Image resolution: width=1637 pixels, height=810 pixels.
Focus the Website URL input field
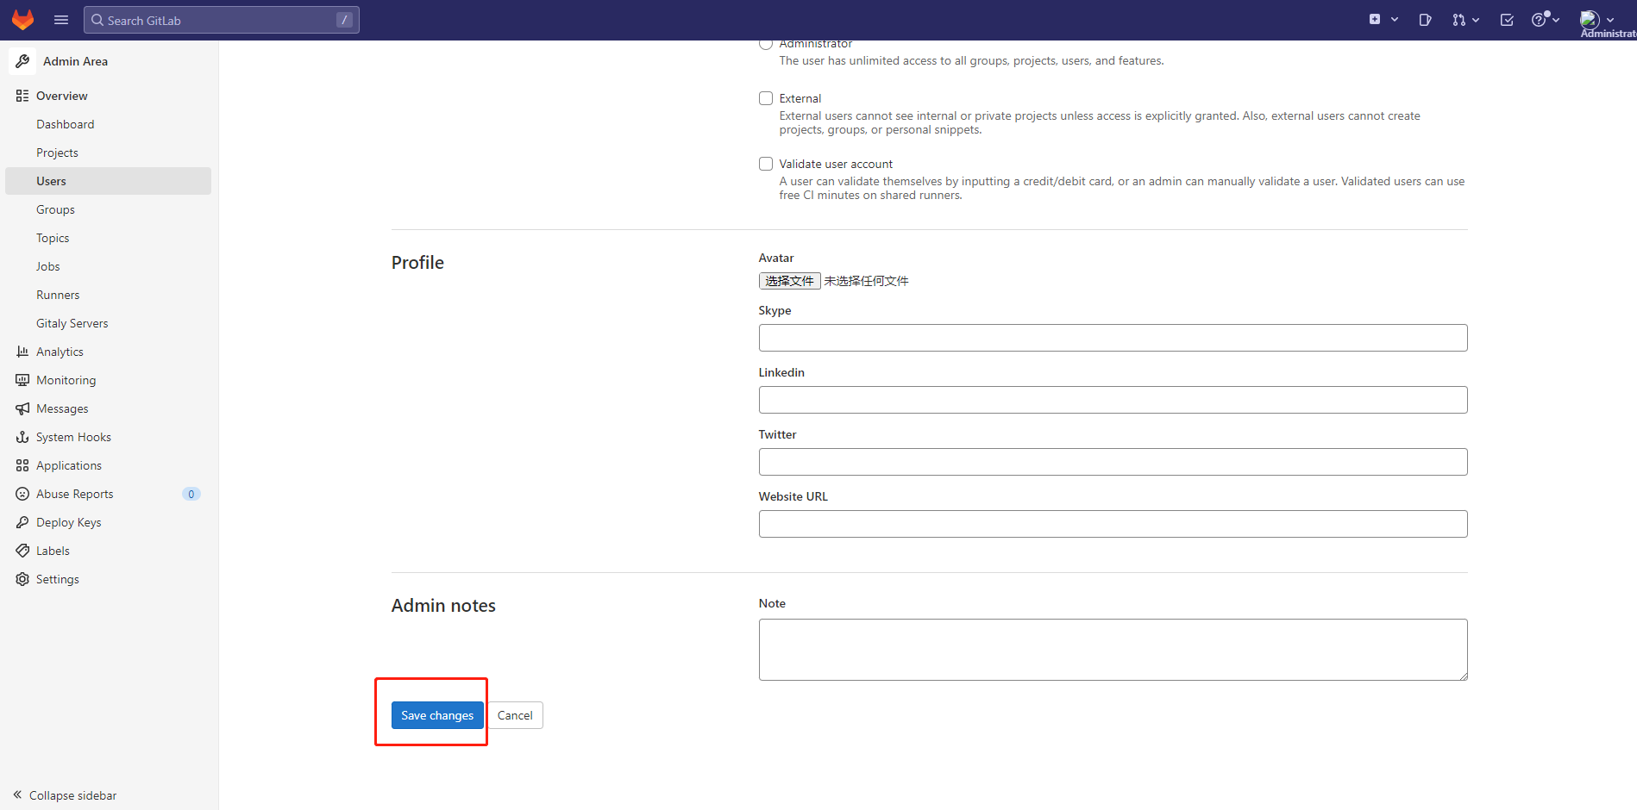[x=1113, y=524]
